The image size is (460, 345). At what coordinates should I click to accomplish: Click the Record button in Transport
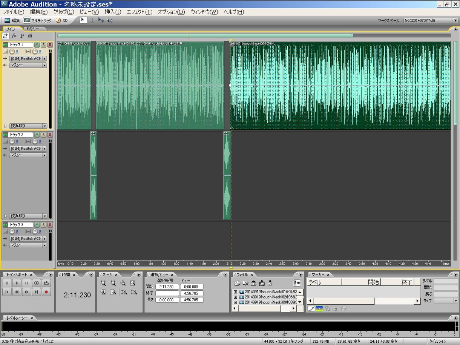click(46, 291)
